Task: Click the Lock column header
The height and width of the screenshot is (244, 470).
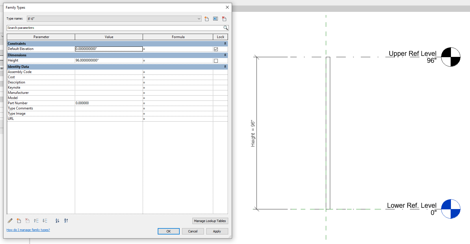Action: coord(220,37)
